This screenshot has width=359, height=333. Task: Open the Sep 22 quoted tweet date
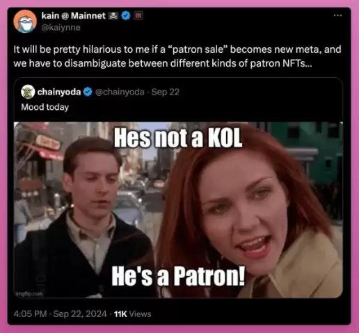coord(166,92)
